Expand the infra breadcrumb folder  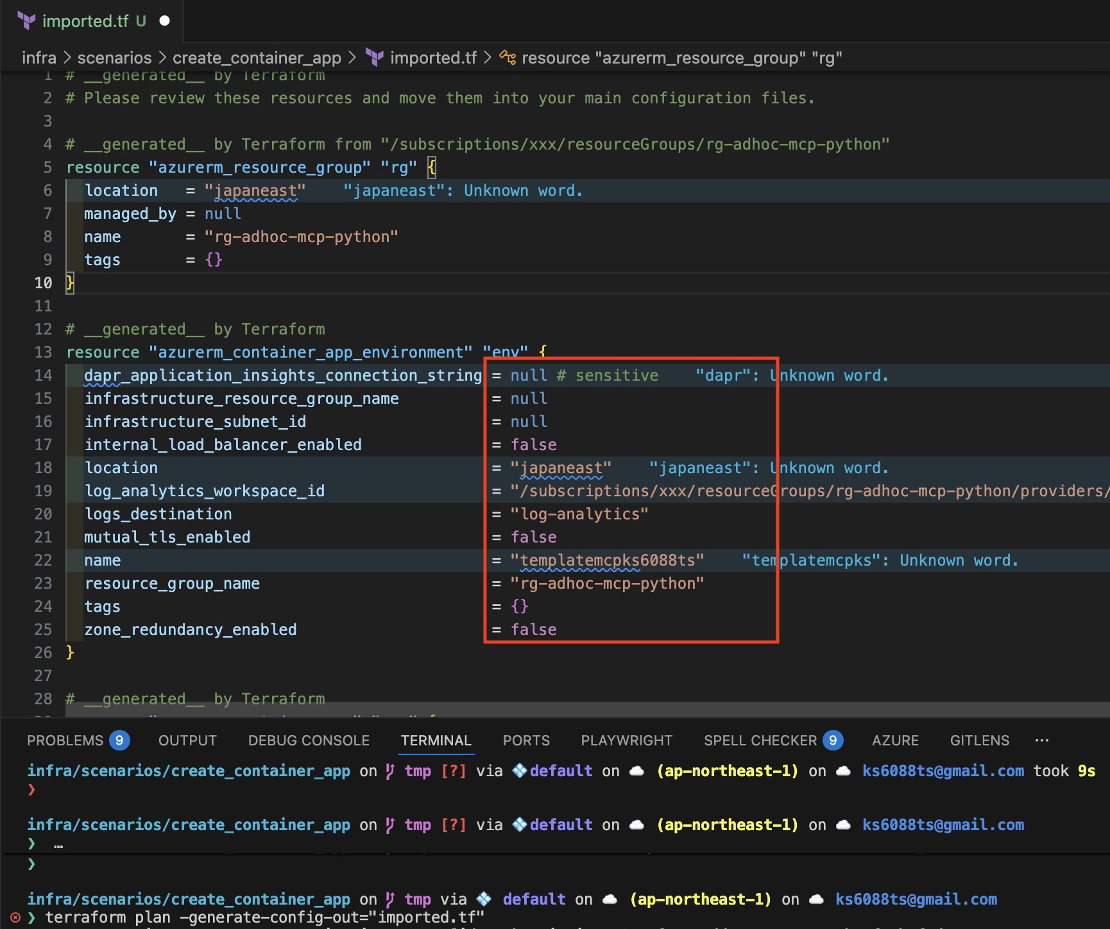point(39,58)
